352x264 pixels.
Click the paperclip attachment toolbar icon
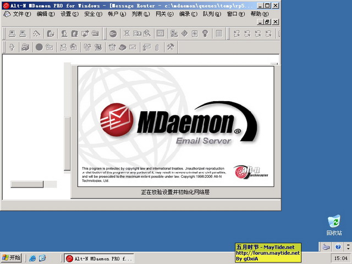[156, 47]
